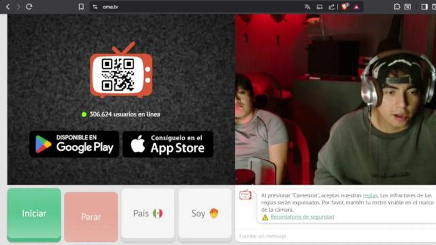436x245 pixels.
Task: Click the webcam video feed
Action: point(336,99)
